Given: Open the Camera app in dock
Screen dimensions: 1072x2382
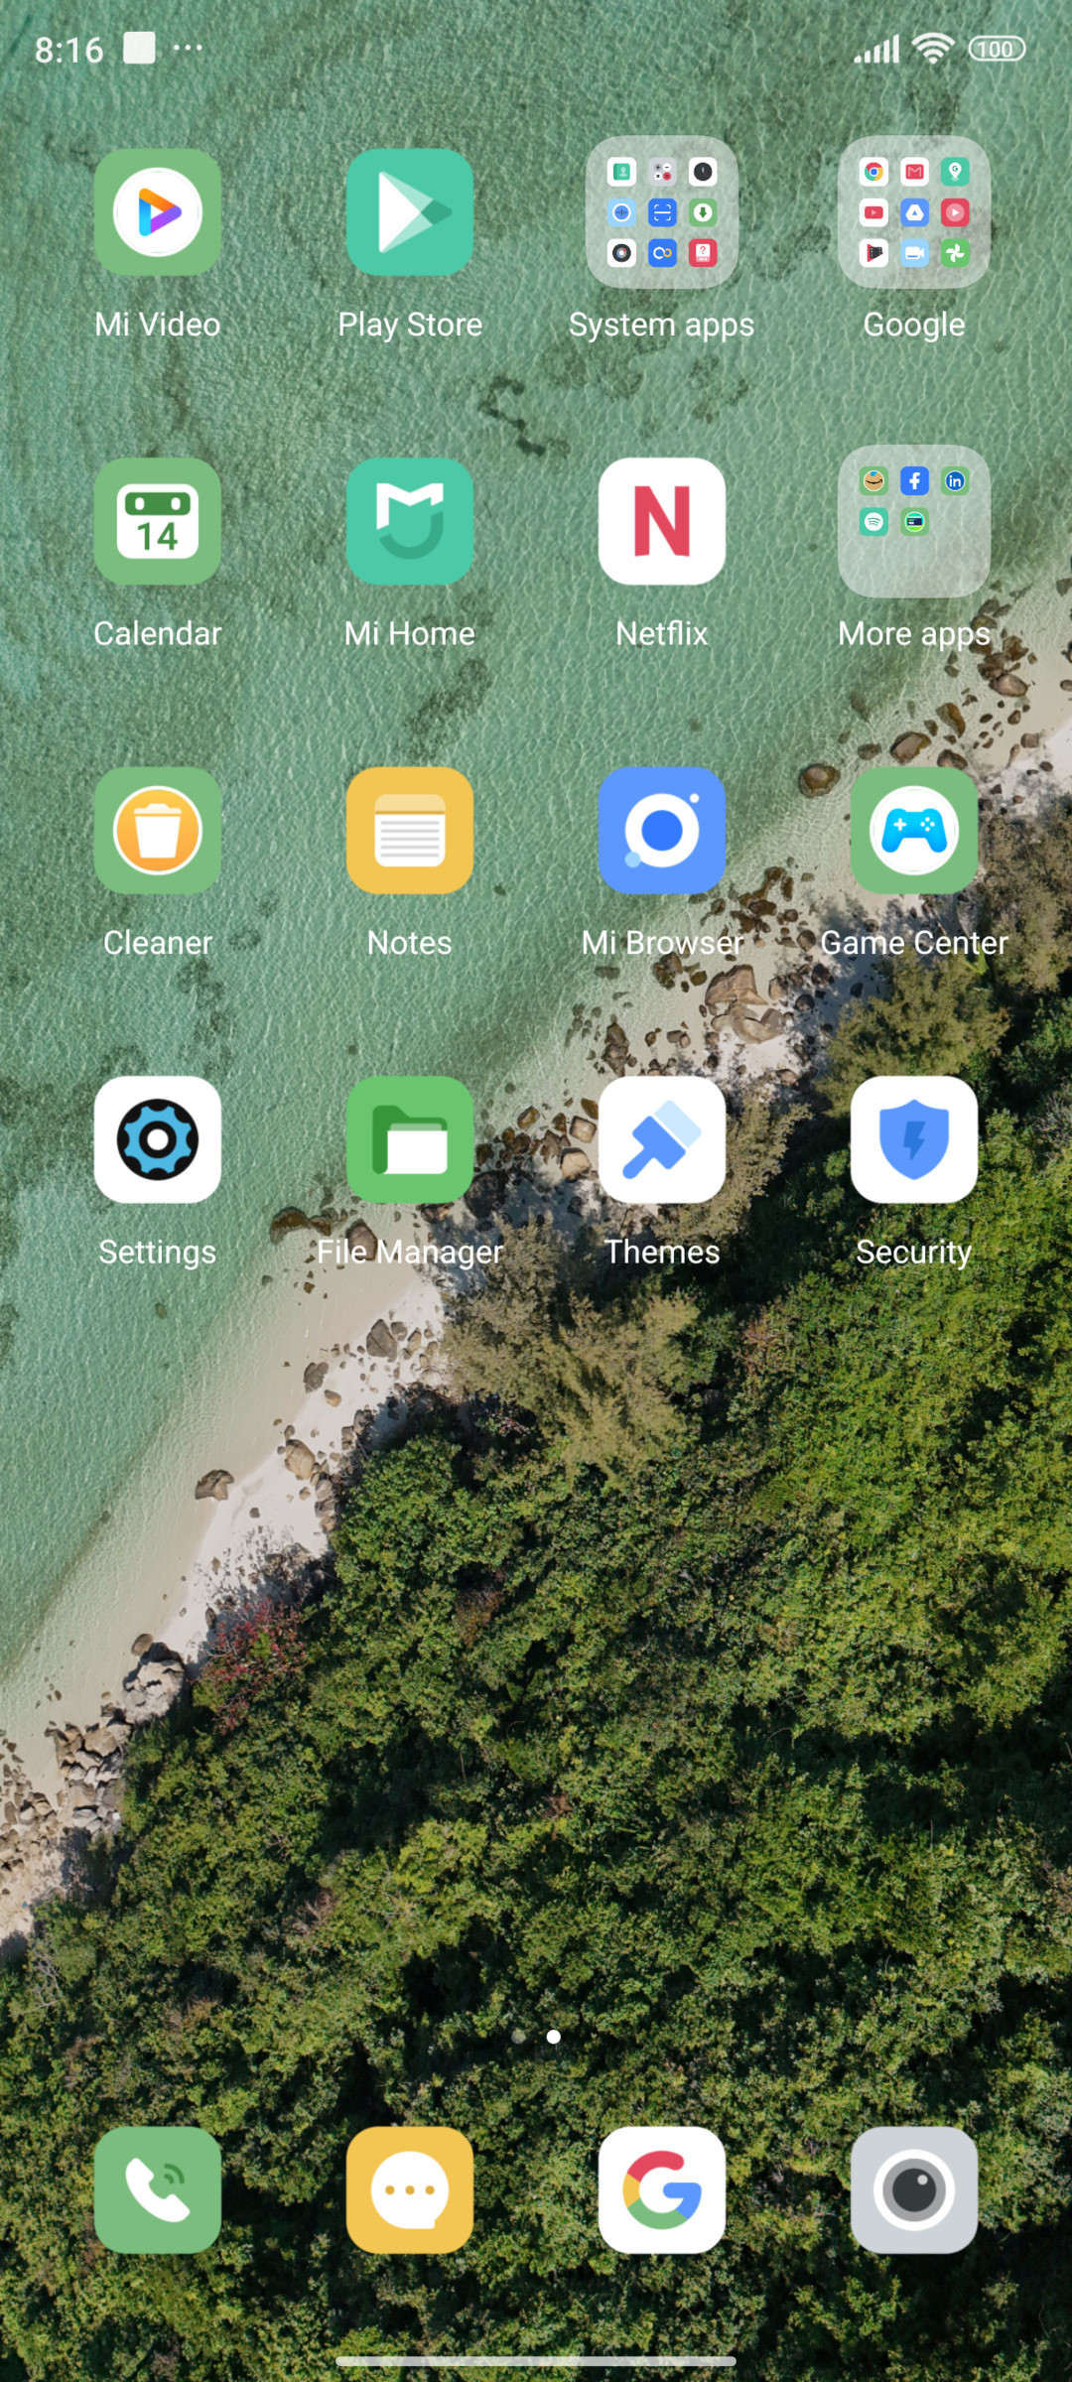Looking at the screenshot, I should tap(914, 2189).
